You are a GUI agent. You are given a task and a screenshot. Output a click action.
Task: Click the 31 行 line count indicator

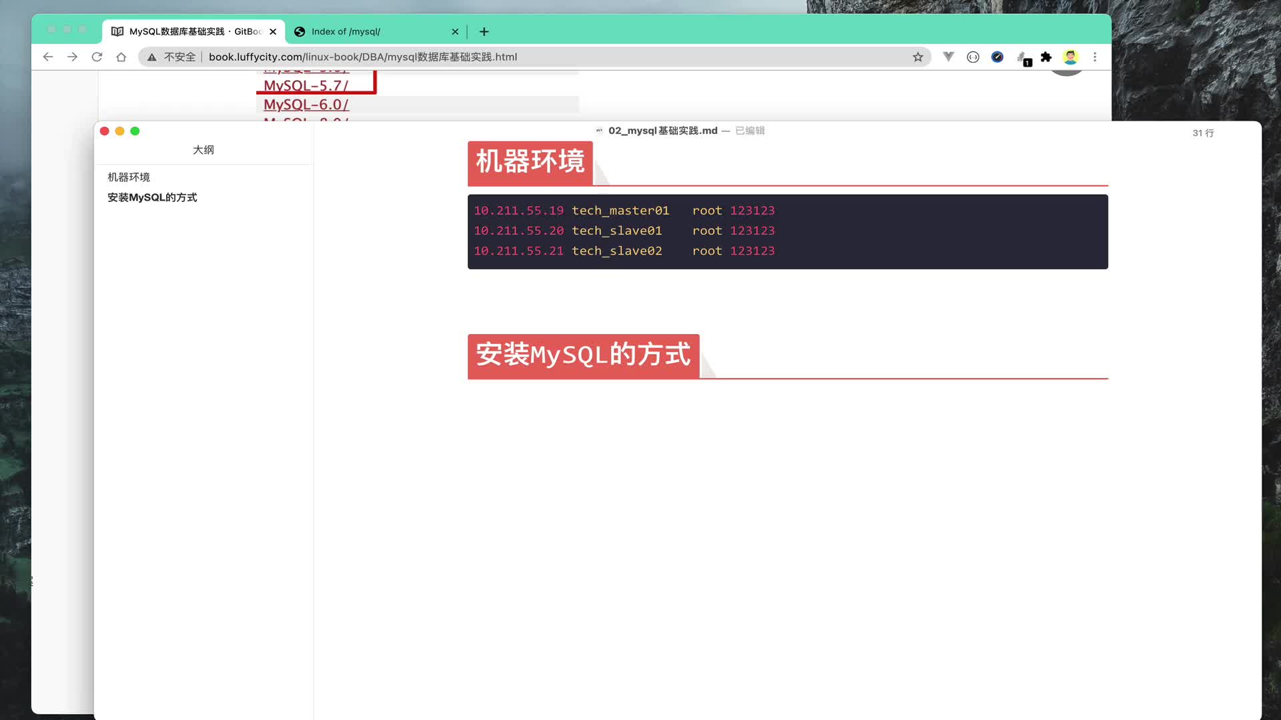tap(1203, 133)
